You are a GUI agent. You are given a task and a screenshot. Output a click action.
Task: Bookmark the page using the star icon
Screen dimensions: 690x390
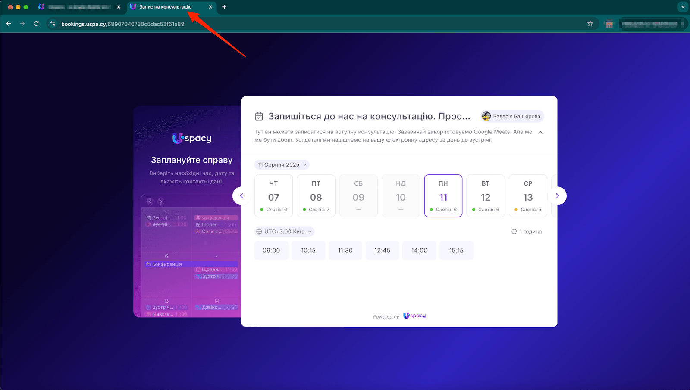click(590, 24)
